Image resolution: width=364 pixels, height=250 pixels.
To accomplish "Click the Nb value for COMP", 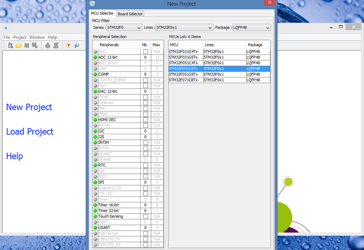I will 145,74.
